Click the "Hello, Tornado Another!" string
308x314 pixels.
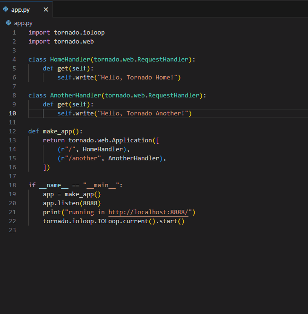click(x=143, y=113)
